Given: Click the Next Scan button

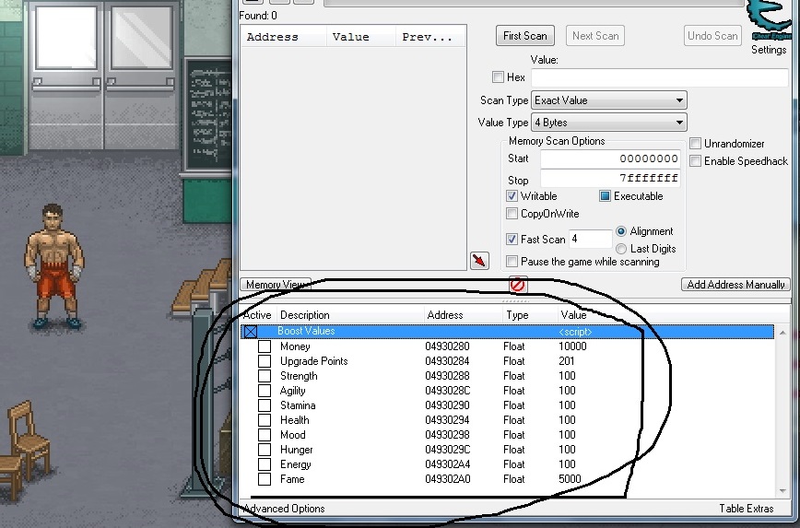Looking at the screenshot, I should point(595,36).
